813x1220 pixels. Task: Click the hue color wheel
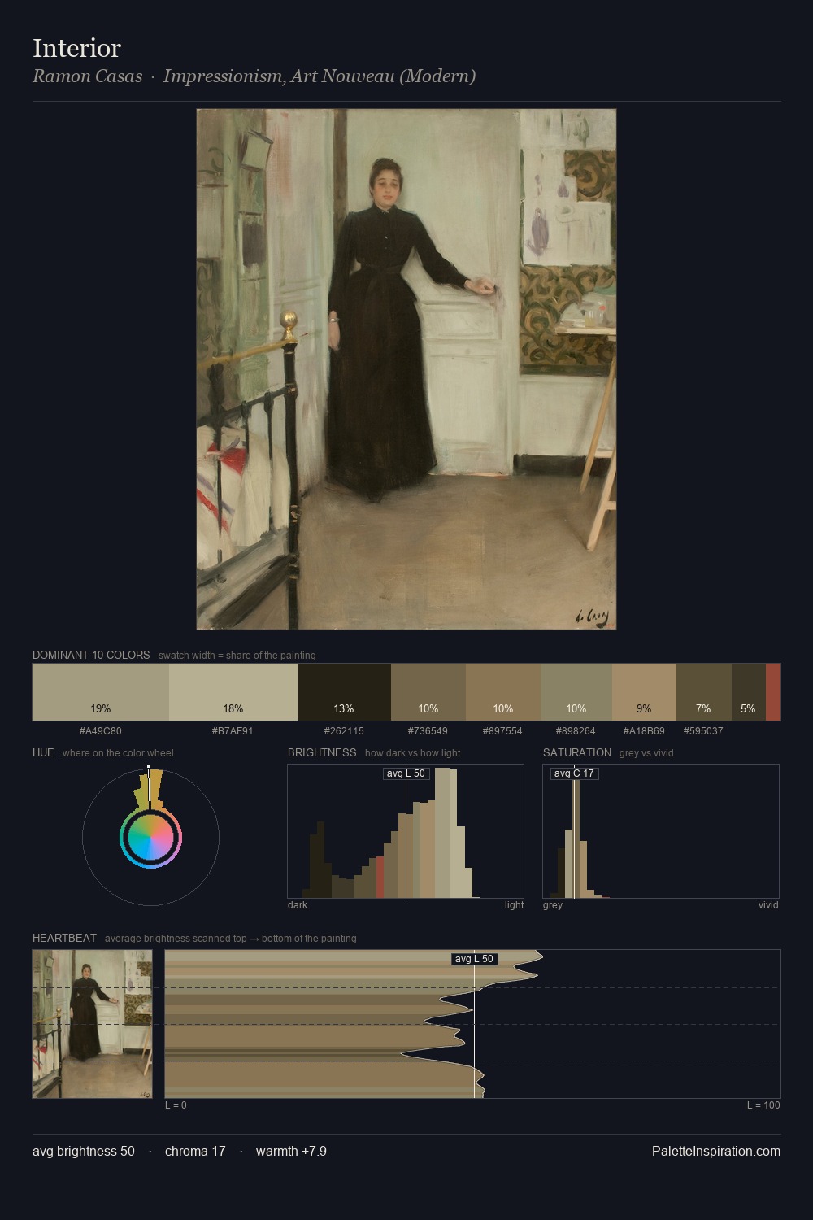[x=150, y=837]
